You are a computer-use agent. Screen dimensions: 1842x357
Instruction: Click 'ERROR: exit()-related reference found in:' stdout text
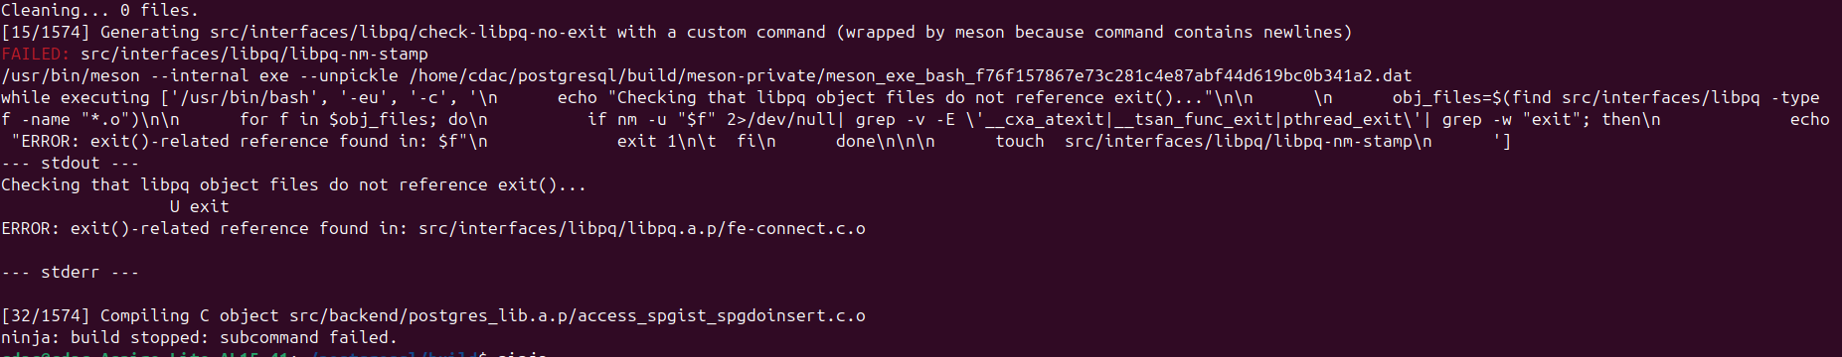[x=205, y=228]
